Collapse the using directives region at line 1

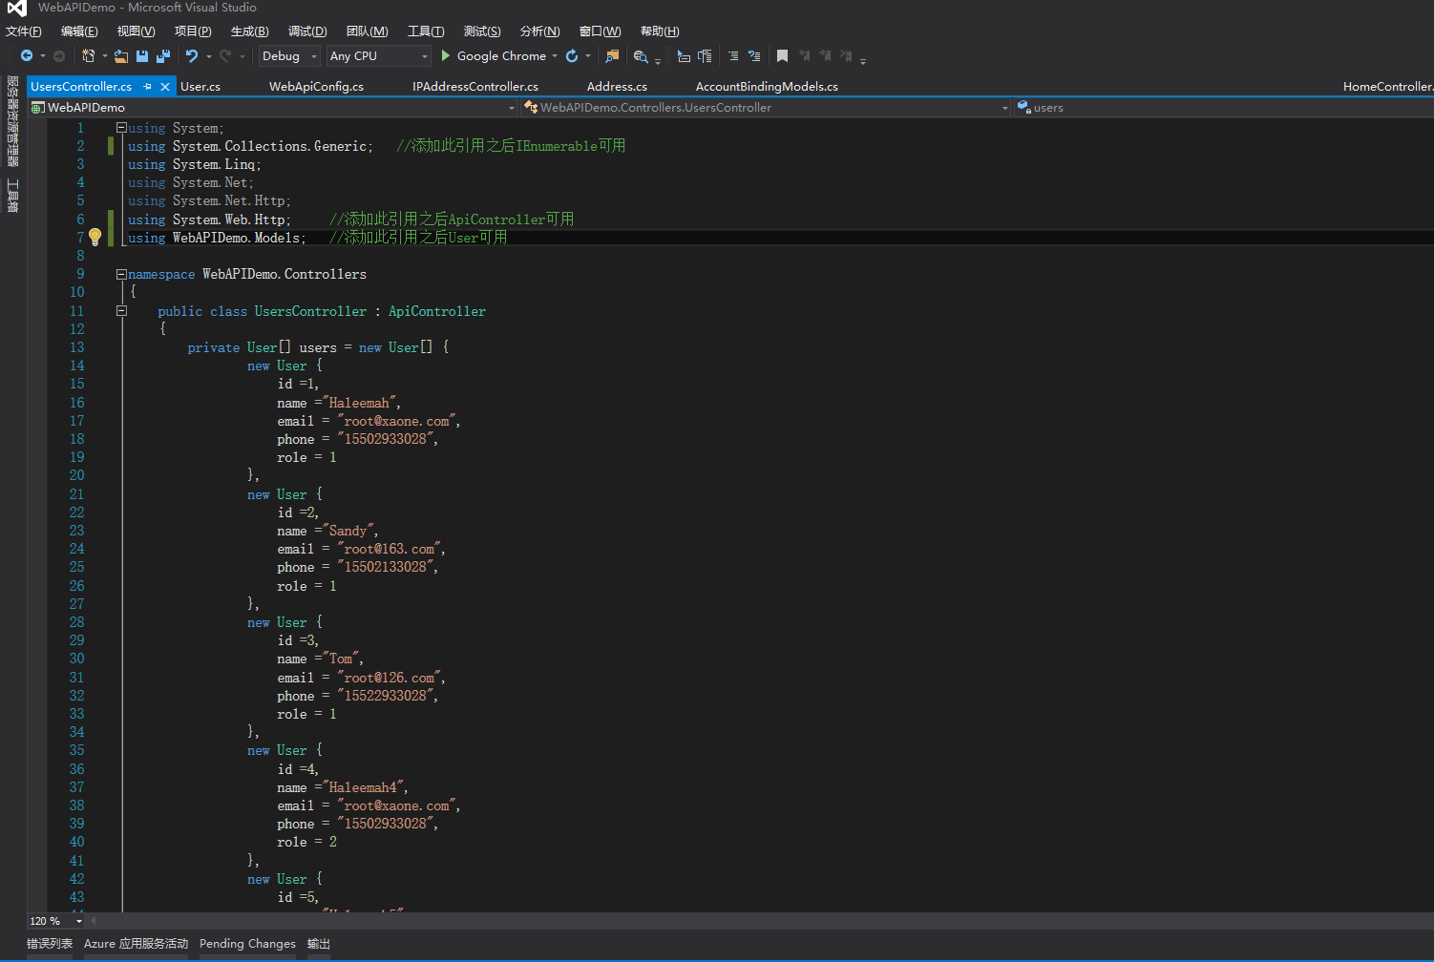click(121, 128)
